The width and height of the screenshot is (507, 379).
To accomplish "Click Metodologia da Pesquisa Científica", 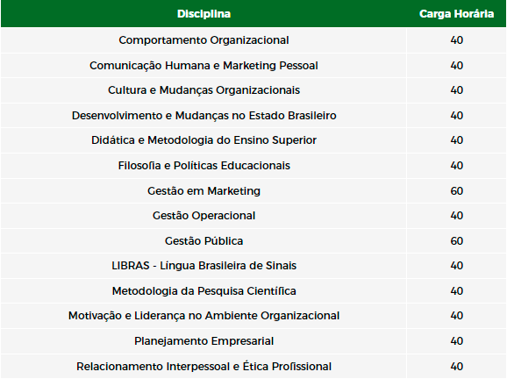I will click(204, 291).
